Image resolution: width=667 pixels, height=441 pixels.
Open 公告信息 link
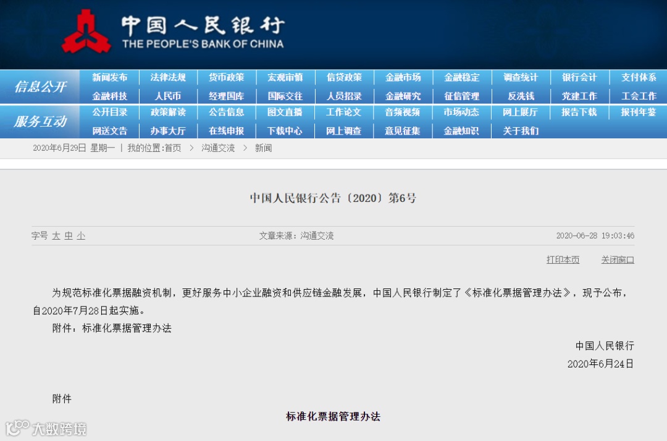pos(227,112)
